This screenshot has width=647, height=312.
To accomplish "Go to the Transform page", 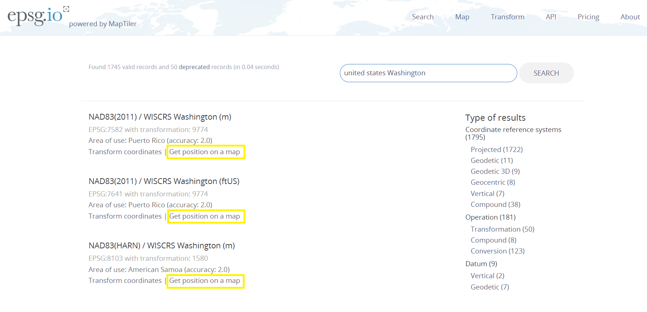I will 507,17.
